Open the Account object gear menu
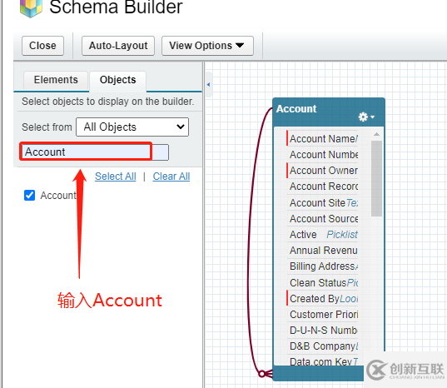The image size is (447, 388). [x=366, y=117]
